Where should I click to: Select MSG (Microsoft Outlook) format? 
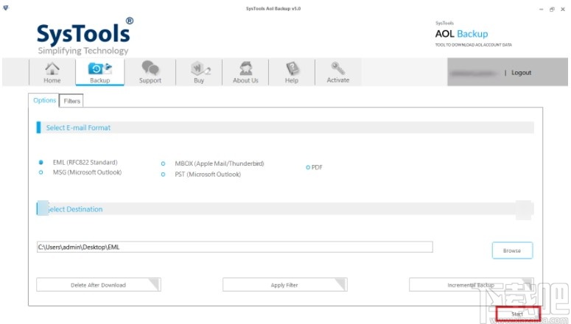pos(41,172)
